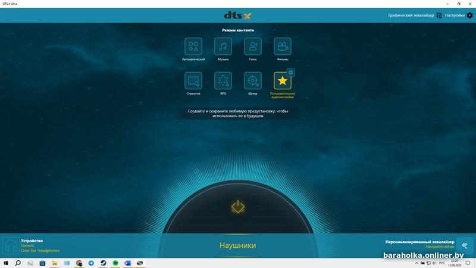
Task: Open the network tray icon
Action: [x=428, y=263]
